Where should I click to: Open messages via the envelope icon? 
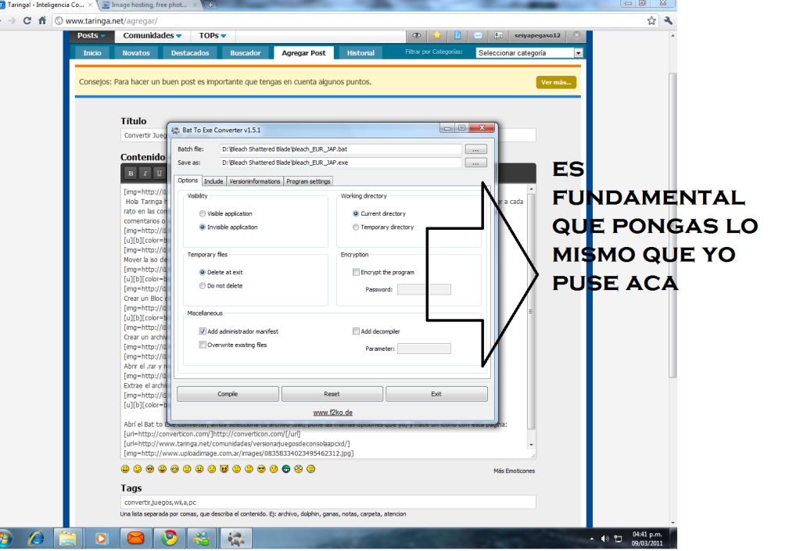point(478,35)
